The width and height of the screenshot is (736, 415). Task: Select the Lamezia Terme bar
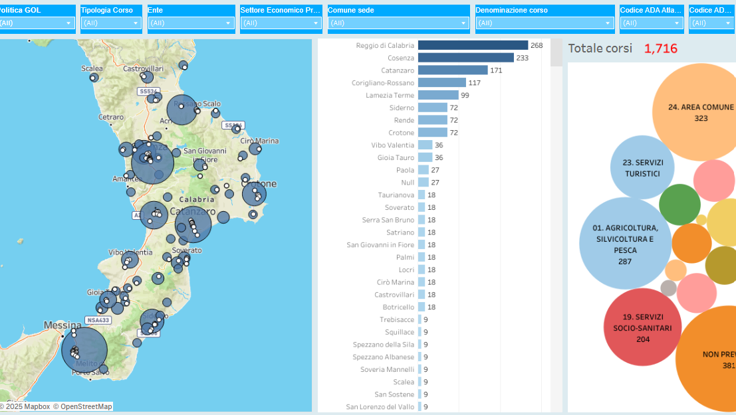[x=438, y=96]
